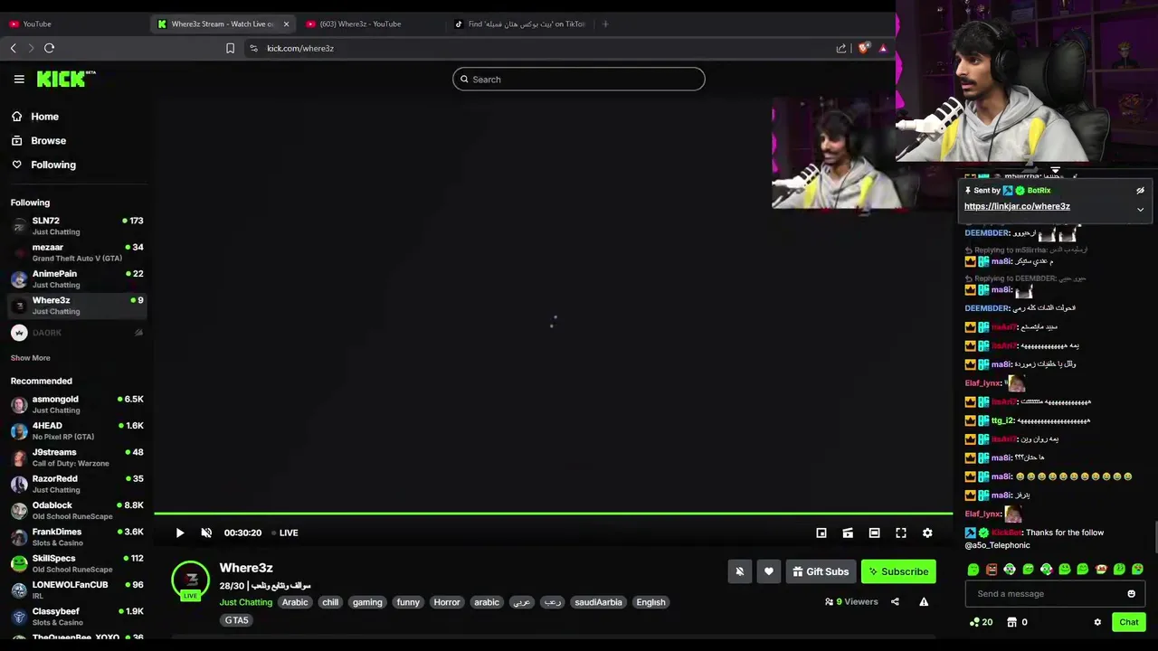Close the Where3z Stream tab
This screenshot has width=1158, height=651.
pos(286,24)
